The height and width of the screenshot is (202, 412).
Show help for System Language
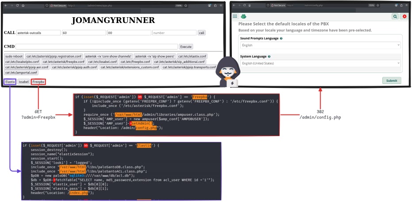pos(269,57)
